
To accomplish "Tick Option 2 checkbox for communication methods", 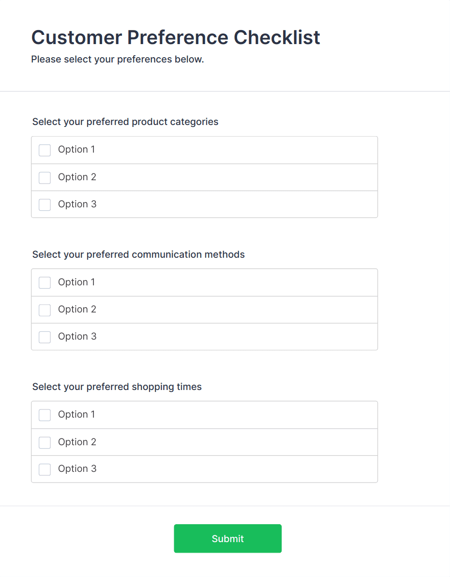I will (45, 310).
